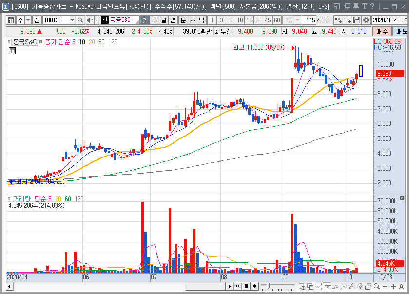Click the pin window icon in the title bar
409x294 pixels.
[356, 6]
